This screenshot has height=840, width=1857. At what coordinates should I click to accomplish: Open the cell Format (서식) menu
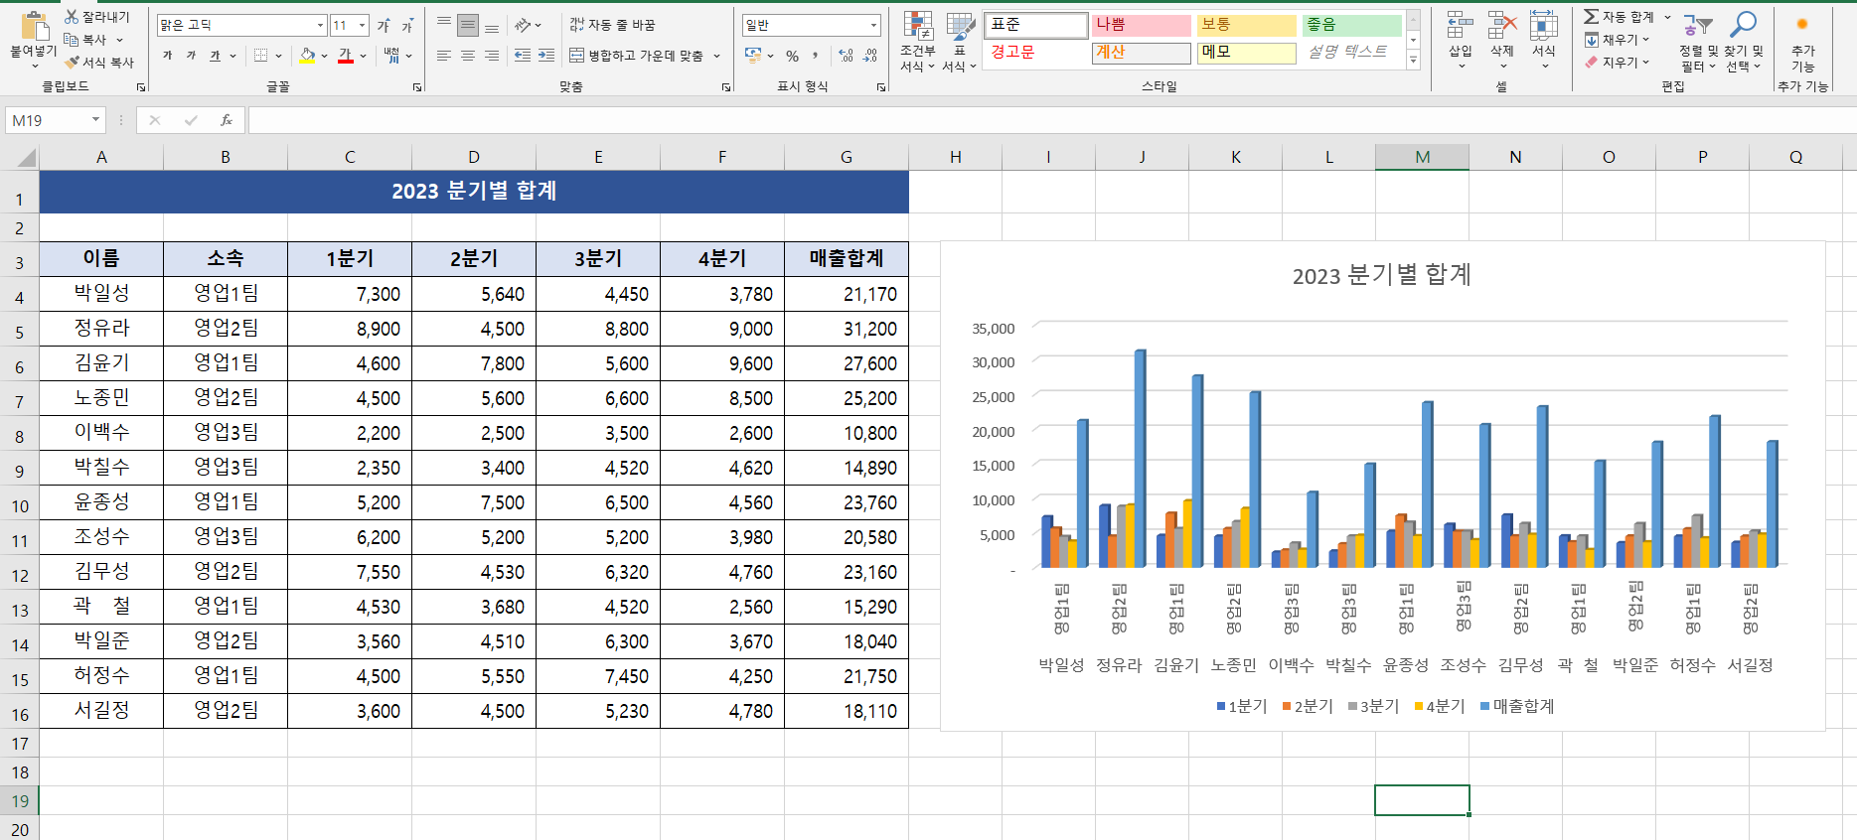click(x=1543, y=42)
